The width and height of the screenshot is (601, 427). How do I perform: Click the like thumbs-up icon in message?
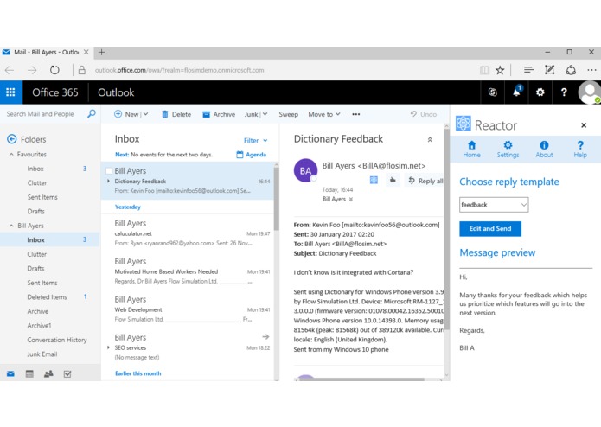tap(393, 180)
